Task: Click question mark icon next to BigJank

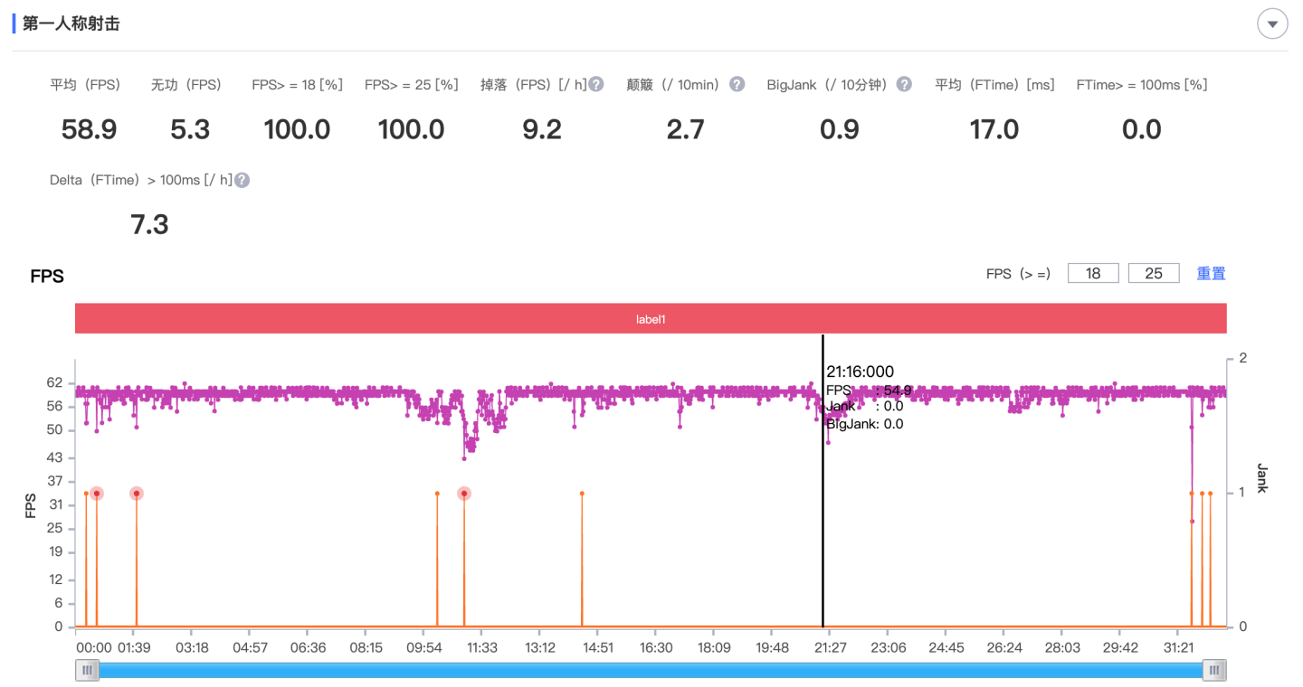Action: coord(903,84)
